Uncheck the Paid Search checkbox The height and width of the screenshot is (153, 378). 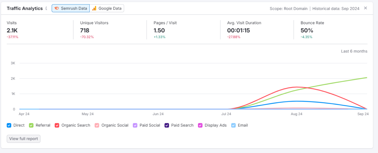click(167, 125)
